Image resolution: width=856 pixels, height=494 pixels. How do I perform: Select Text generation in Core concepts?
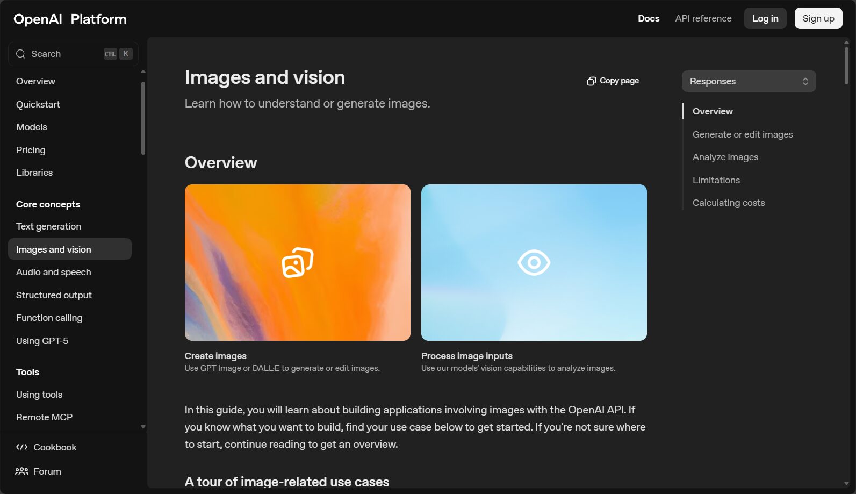coord(48,226)
